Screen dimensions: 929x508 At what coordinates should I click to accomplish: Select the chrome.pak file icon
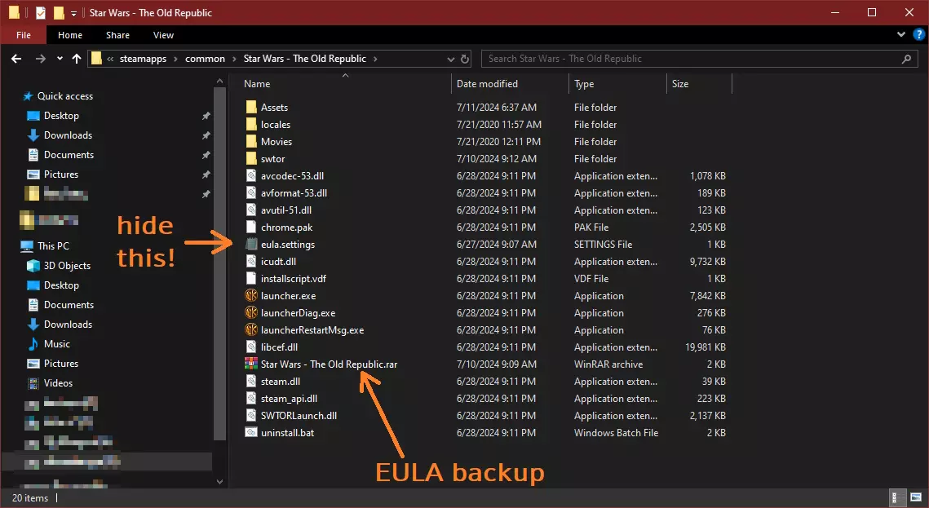coord(251,227)
